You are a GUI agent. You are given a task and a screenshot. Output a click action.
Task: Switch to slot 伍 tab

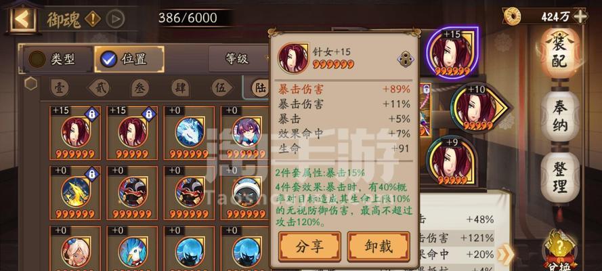(x=221, y=89)
